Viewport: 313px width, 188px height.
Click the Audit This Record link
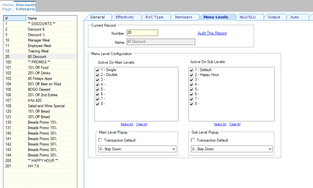(212, 33)
